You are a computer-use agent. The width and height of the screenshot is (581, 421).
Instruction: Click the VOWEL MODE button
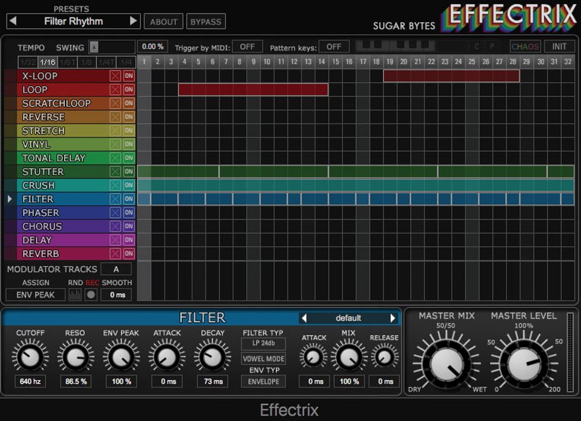(x=263, y=359)
